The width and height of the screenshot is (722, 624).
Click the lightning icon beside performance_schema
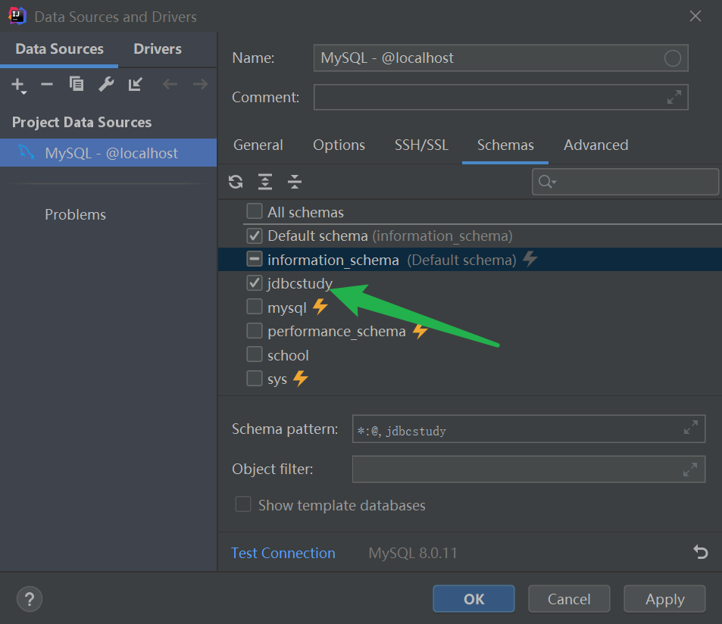click(420, 331)
